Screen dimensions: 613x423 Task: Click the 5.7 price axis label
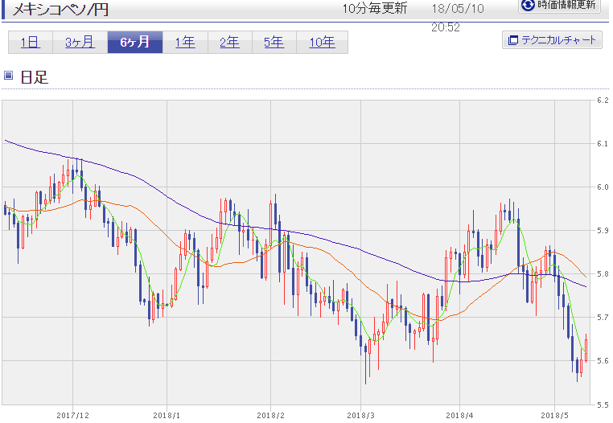(x=603, y=318)
